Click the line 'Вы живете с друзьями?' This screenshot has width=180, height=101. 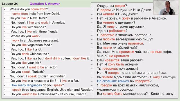(116, 22)
